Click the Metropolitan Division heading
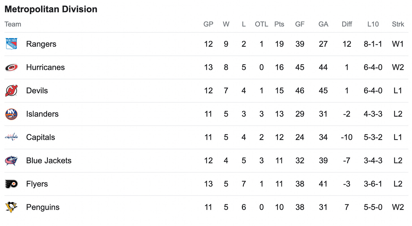The height and width of the screenshot is (226, 412). coord(51,9)
